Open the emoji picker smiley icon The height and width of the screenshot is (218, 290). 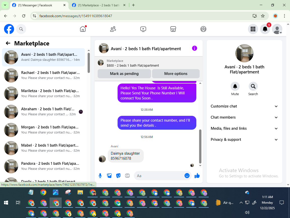click(x=187, y=176)
